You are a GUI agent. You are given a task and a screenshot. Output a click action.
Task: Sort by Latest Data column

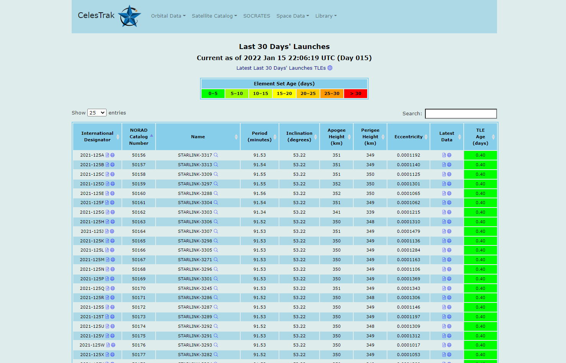tap(447, 137)
